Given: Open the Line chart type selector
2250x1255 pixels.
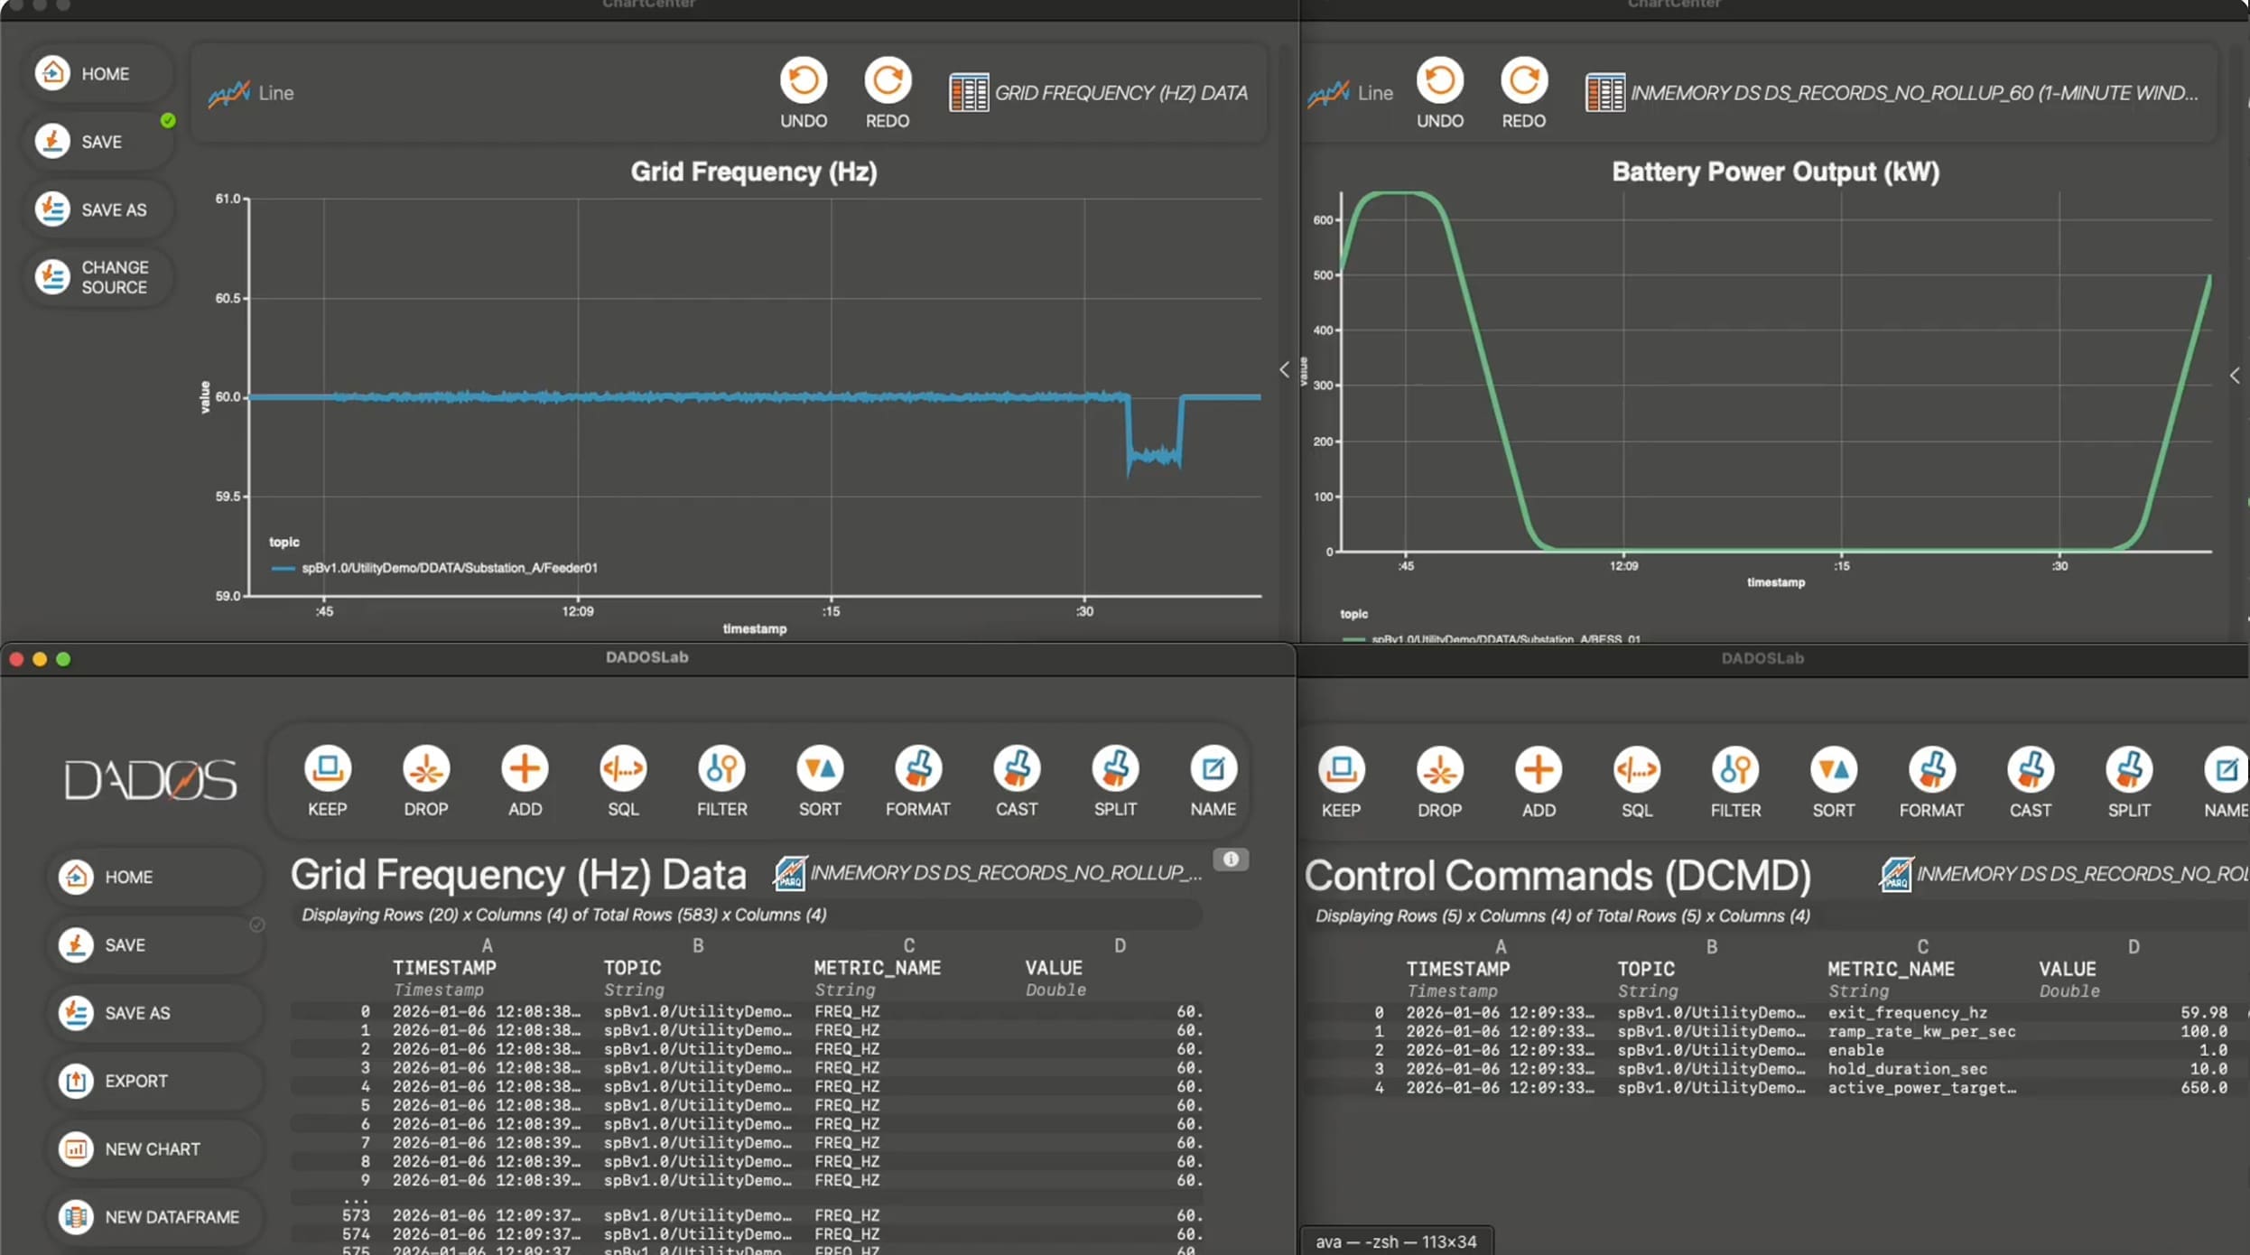Looking at the screenshot, I should tap(251, 93).
